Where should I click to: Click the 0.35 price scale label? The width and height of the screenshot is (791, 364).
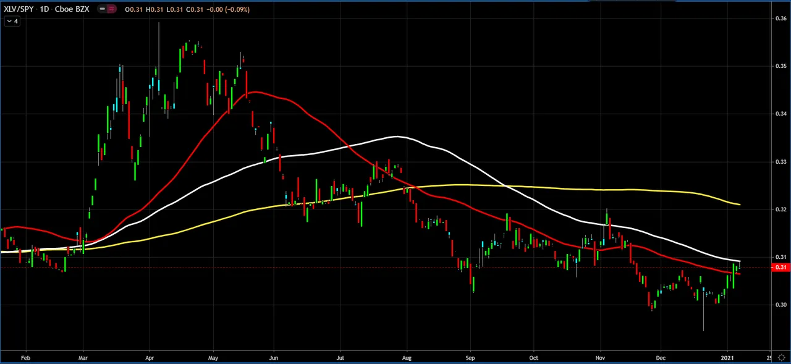point(781,66)
